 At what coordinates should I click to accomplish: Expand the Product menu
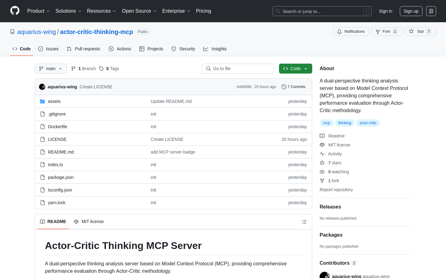pos(38,11)
